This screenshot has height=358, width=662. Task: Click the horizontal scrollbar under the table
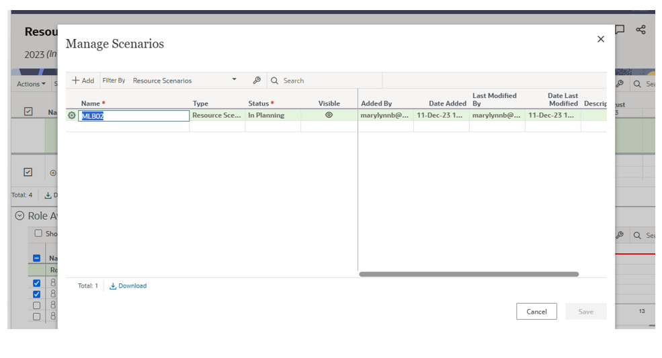tap(468, 274)
